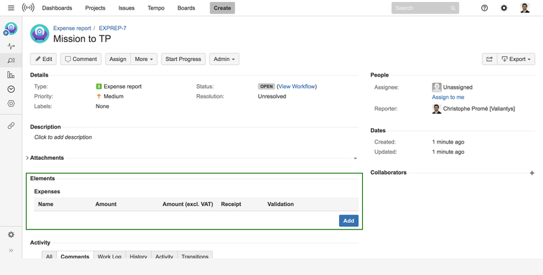The width and height of the screenshot is (543, 275).
Task: Open the Admin dropdown
Action: coord(224,59)
